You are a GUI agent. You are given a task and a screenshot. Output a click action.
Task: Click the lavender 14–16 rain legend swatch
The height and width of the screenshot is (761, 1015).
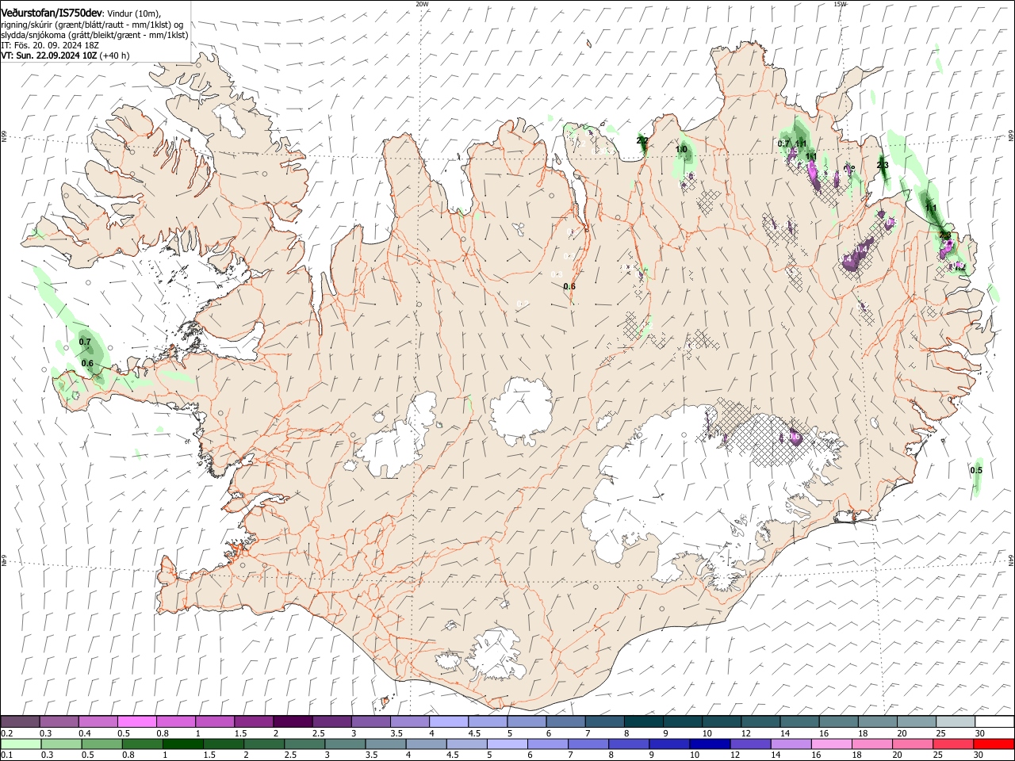coord(790,744)
